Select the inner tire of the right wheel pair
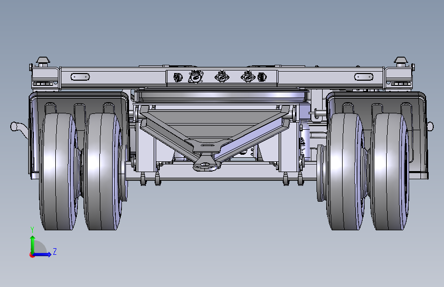Viewport: 444px width, 287px height. coord(346,172)
